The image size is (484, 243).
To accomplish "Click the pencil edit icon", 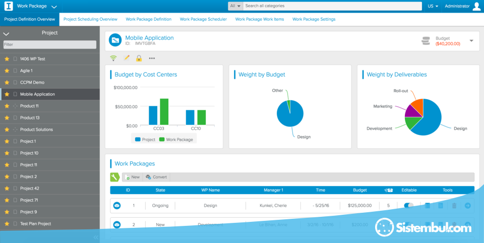I will click(x=127, y=58).
